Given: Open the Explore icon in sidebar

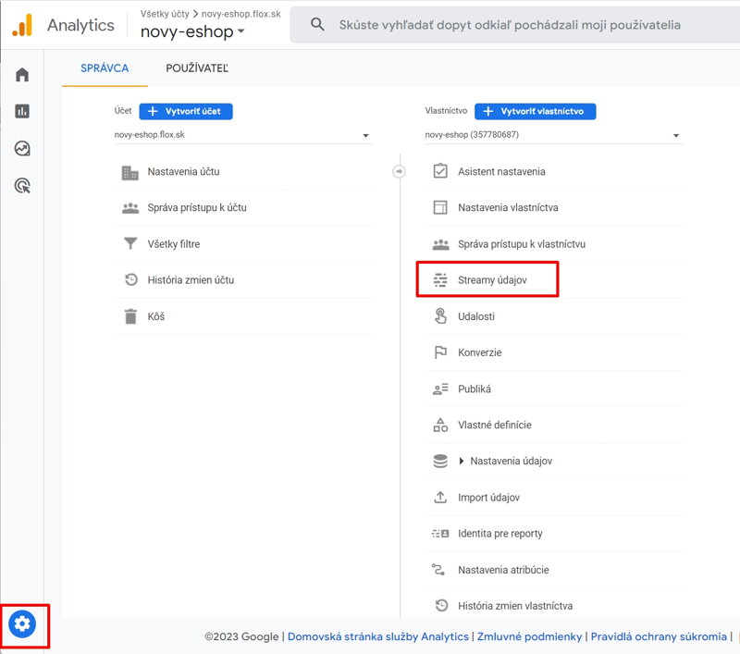Looking at the screenshot, I should tap(22, 148).
